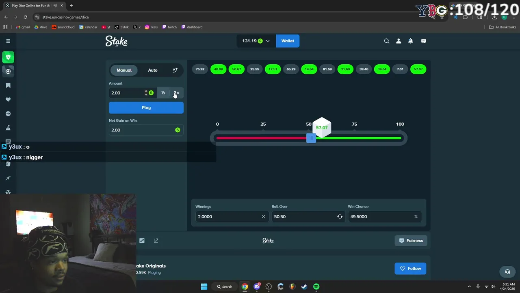Open the live stats chart icon
This screenshot has height=293, width=520.
[142, 241]
